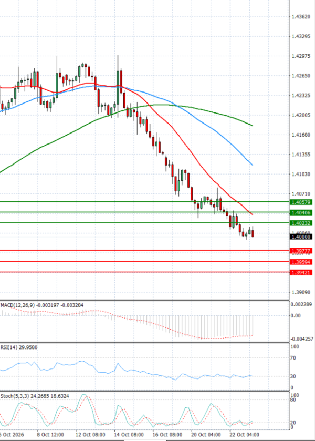Click the 1.43620 price axis value

301,17
